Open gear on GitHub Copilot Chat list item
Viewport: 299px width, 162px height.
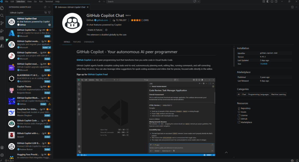(x=49, y=25)
